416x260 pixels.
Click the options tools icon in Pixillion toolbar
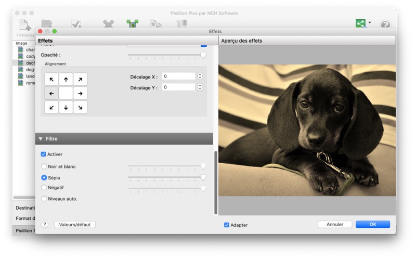click(182, 23)
